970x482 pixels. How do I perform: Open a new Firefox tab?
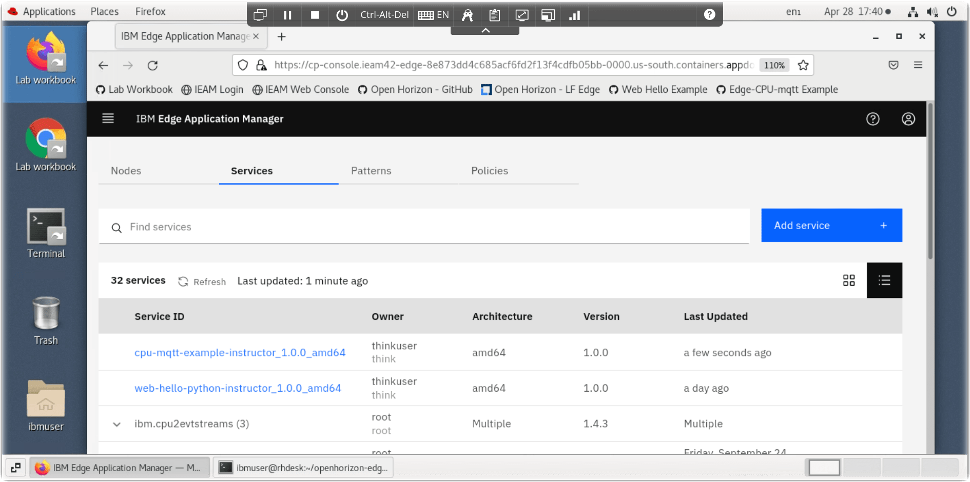point(281,36)
